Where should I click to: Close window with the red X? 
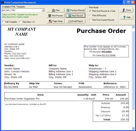133,3
